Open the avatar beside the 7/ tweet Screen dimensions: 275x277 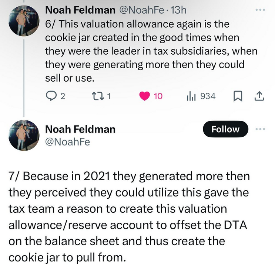[24, 135]
